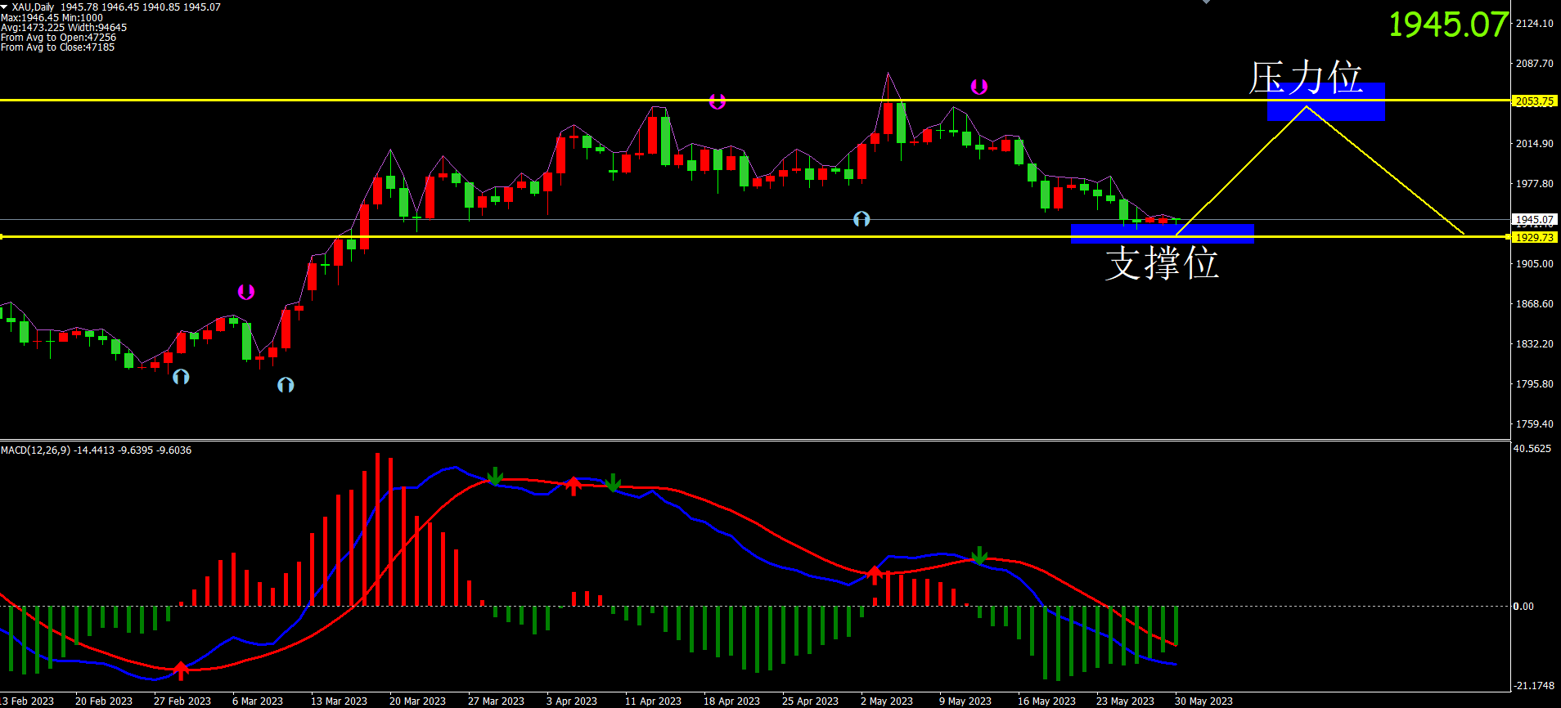Select the cyan up-arrow signal below 27 February candles
1561x708 pixels.
coord(181,376)
